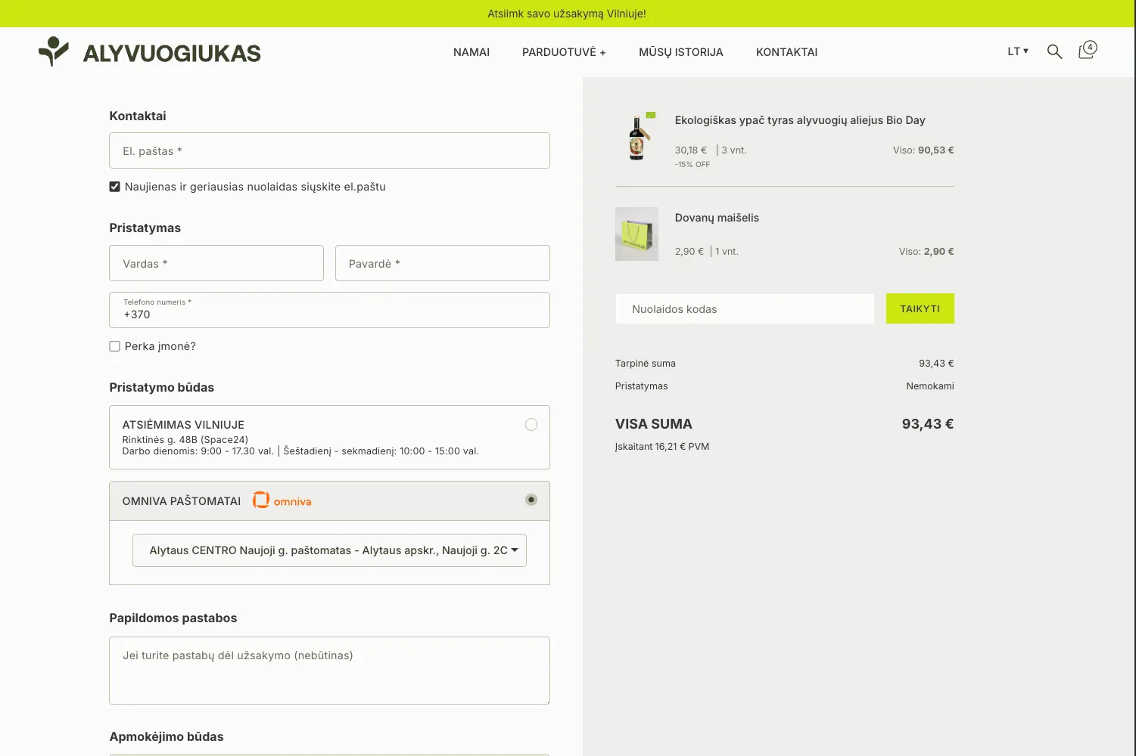Click the top announcement banner about Vilnius pickup
The height and width of the screenshot is (756, 1136).
(567, 14)
